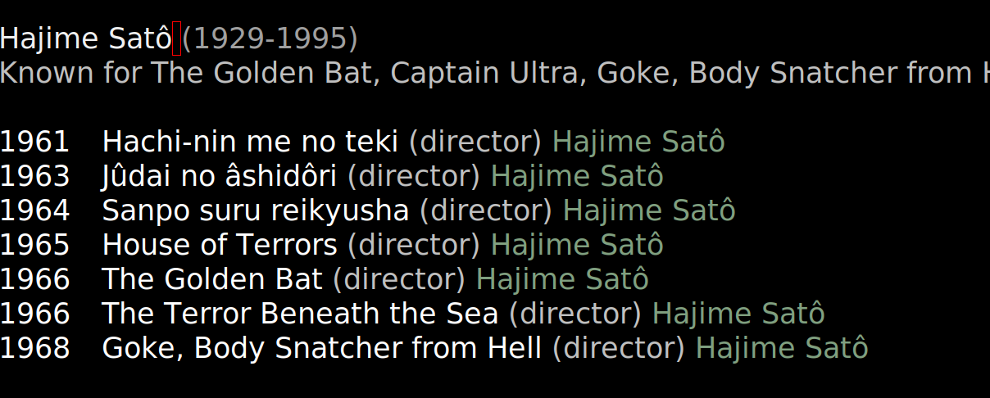Screen dimensions: 990x398
Task: Click the red cursor box after Satô
Action: pyautogui.click(x=177, y=38)
